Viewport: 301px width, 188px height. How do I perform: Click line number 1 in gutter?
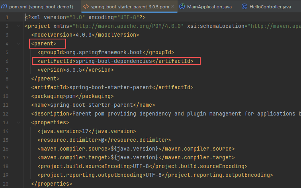click(x=7, y=18)
